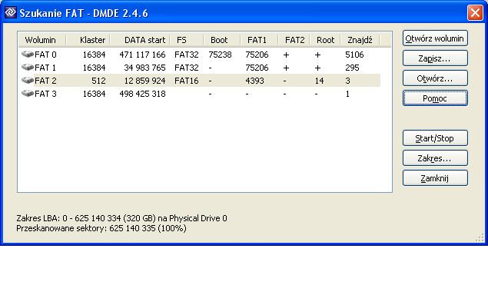
Task: Click the FAT2 column header
Action: pos(294,40)
